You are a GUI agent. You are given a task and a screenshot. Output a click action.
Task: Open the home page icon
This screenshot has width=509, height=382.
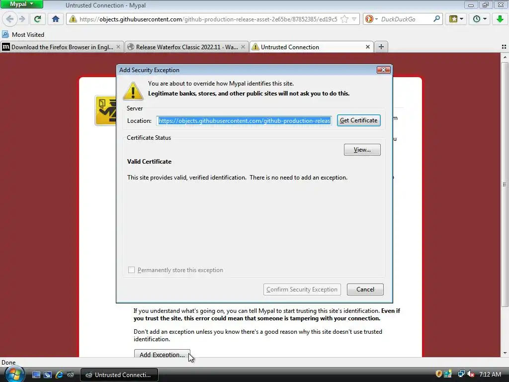56,19
